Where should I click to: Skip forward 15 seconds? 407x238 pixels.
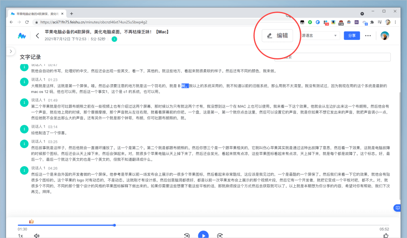(x=220, y=235)
